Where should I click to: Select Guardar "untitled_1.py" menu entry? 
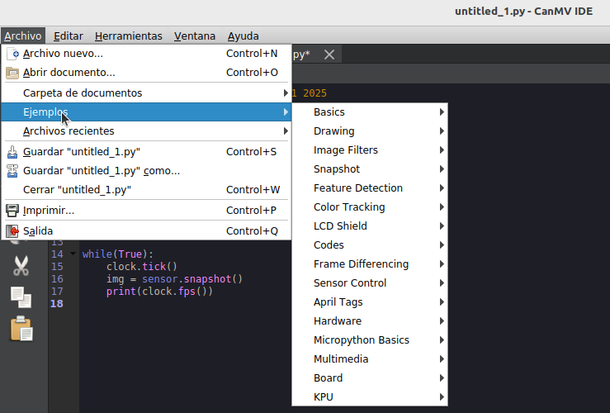tap(146, 152)
